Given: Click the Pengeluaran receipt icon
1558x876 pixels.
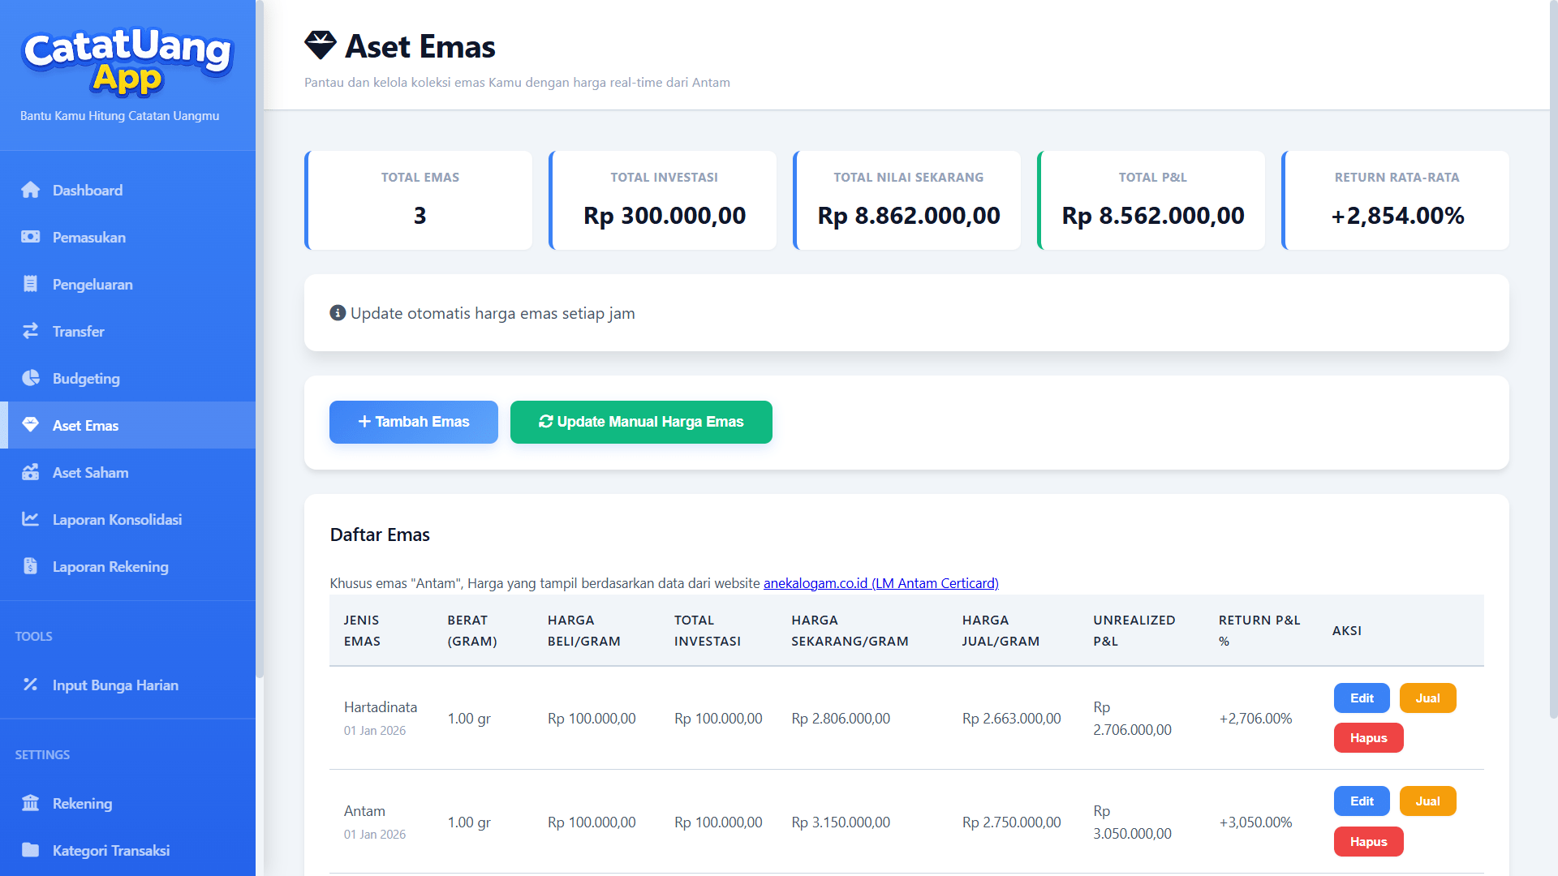Looking at the screenshot, I should coord(31,284).
